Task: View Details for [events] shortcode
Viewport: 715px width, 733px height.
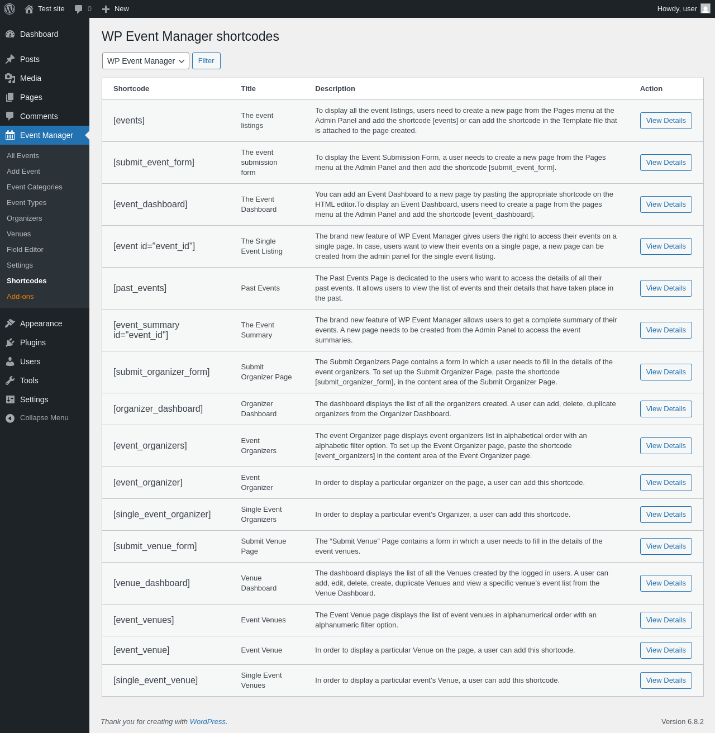Action: coord(666,121)
